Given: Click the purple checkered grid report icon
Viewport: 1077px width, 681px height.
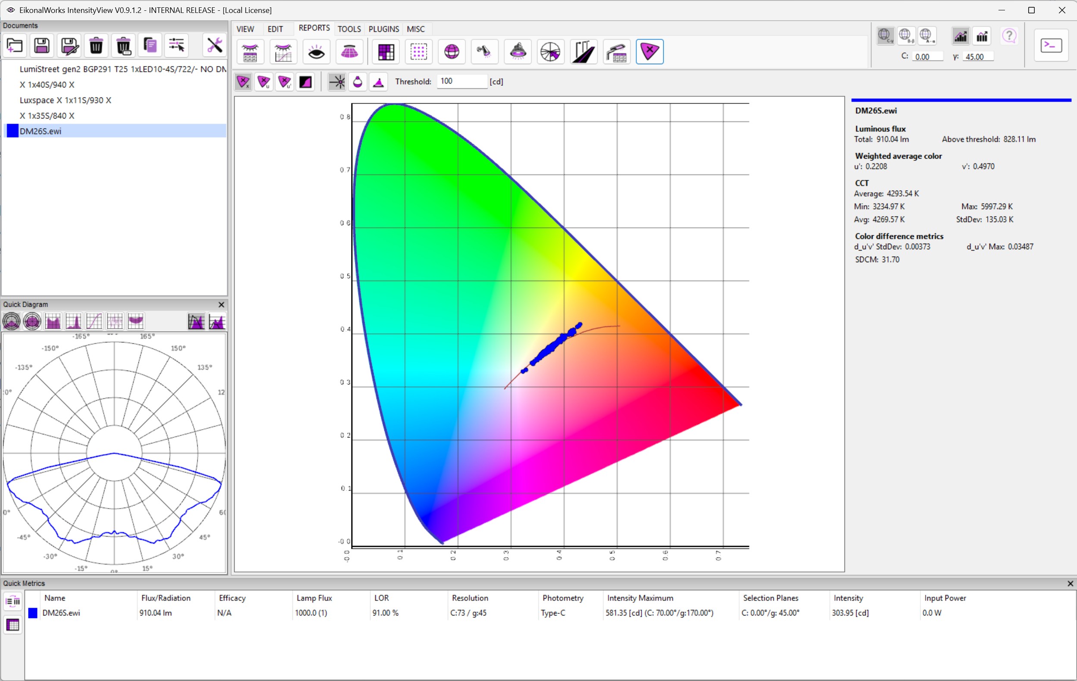Looking at the screenshot, I should click(386, 52).
